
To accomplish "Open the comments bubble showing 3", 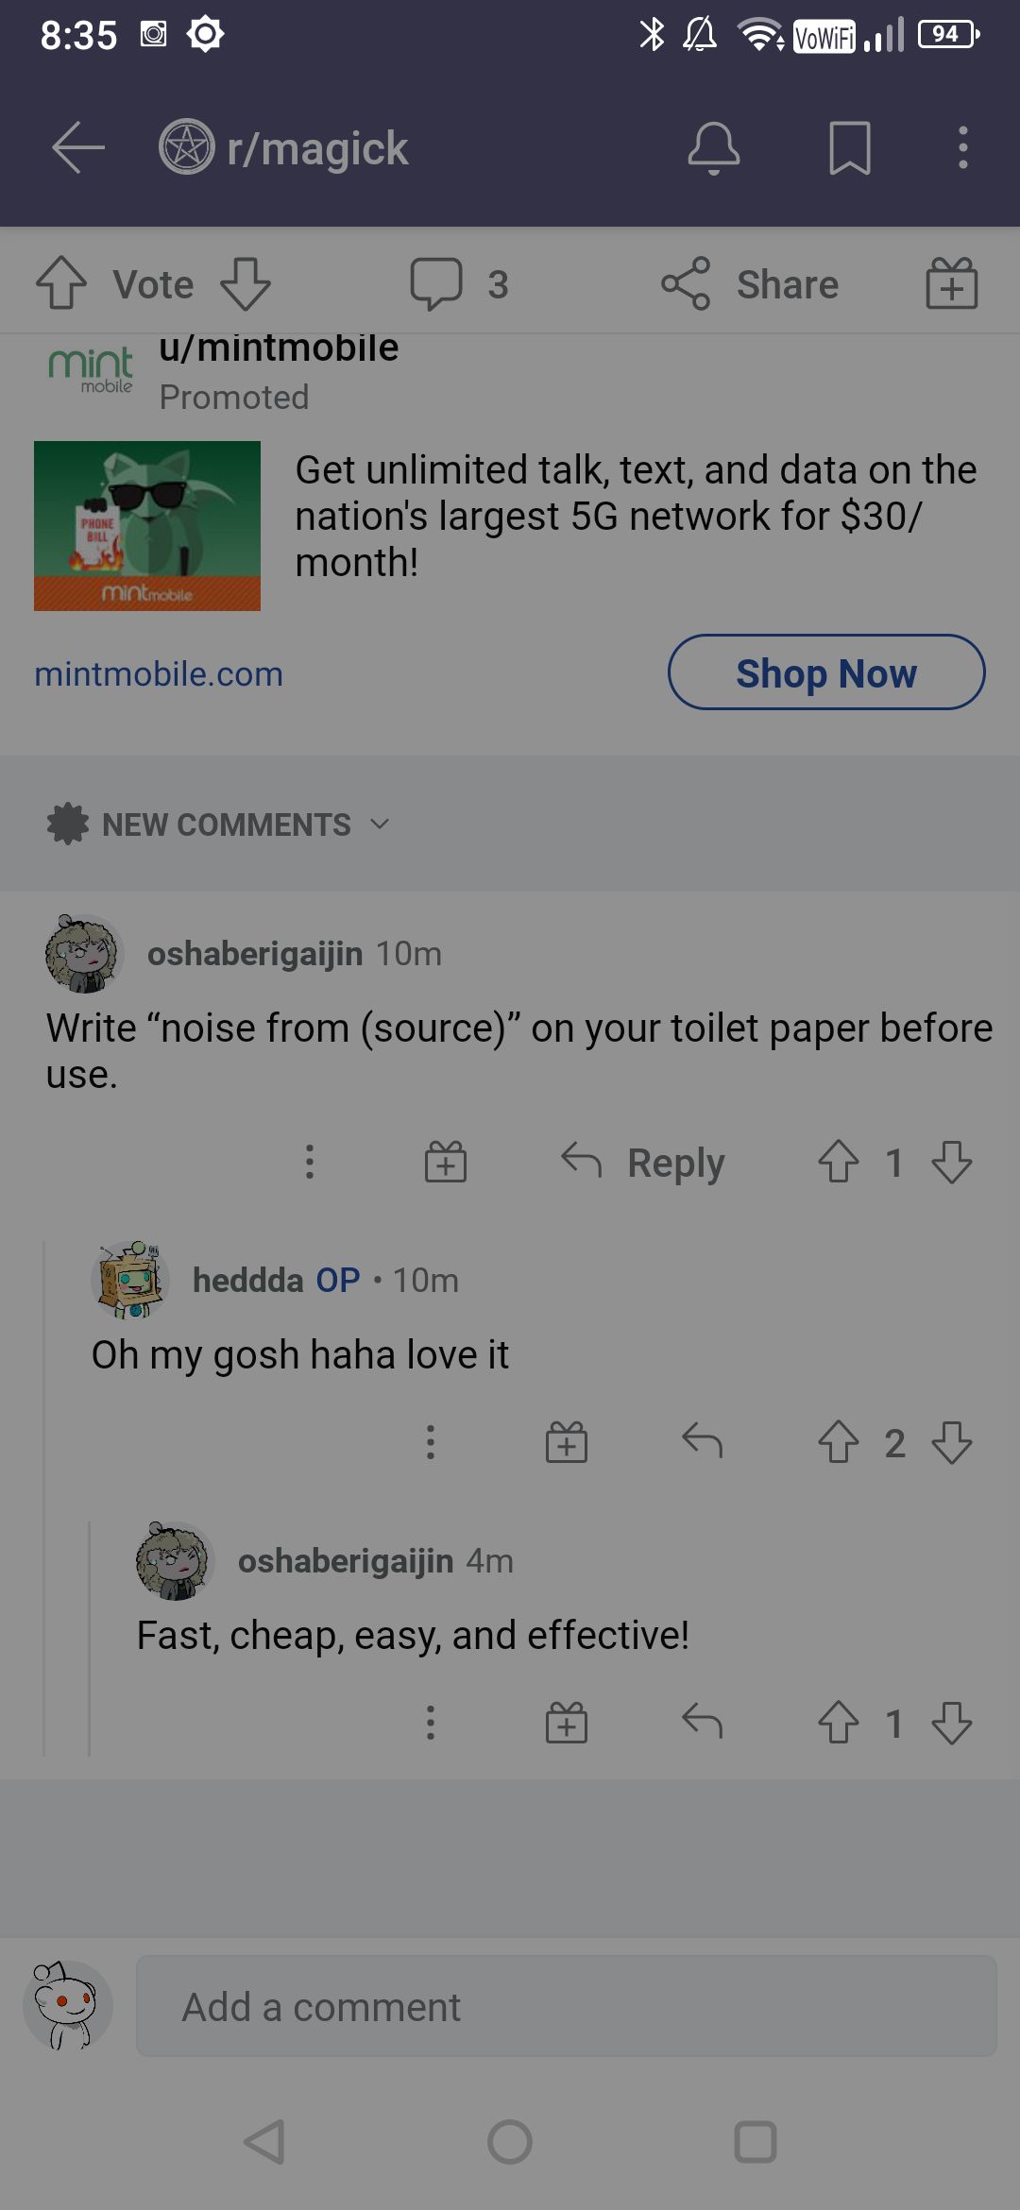I will 460,283.
